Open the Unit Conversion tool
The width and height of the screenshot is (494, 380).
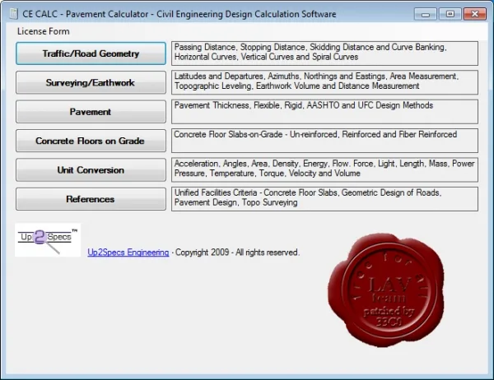tap(91, 170)
